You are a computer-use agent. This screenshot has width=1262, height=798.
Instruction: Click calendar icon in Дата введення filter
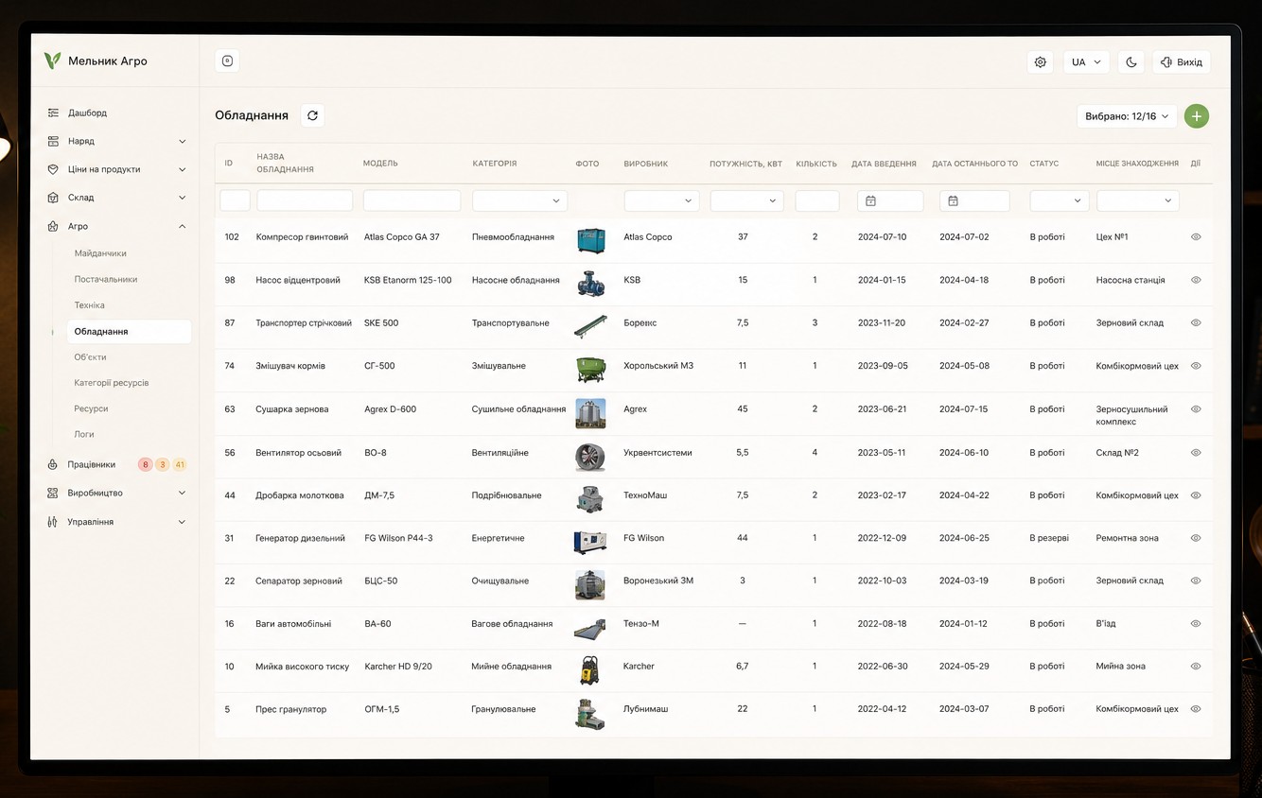click(870, 200)
